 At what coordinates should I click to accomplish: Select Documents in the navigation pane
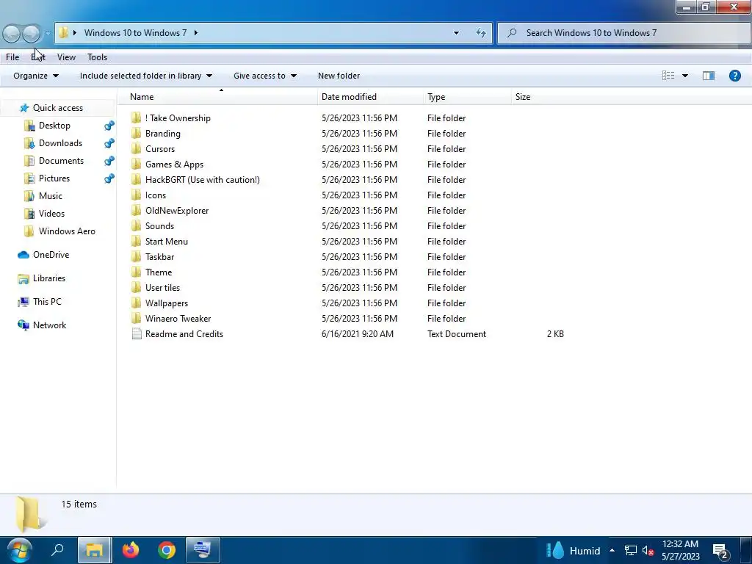pyautogui.click(x=61, y=161)
